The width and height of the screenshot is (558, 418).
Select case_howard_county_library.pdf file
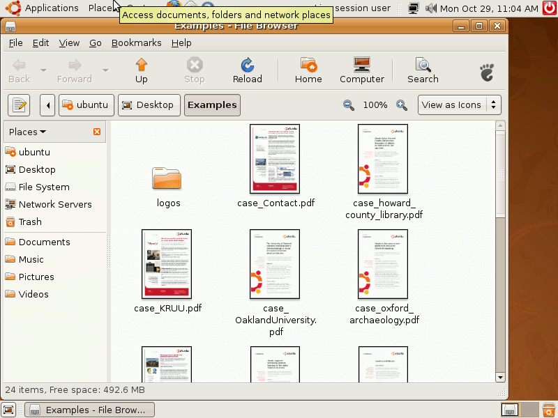pos(383,159)
